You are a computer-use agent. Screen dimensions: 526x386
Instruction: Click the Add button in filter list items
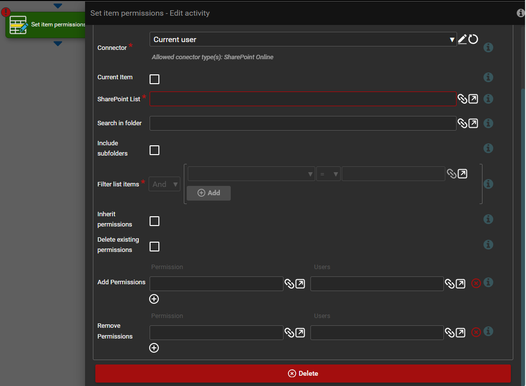(x=209, y=193)
